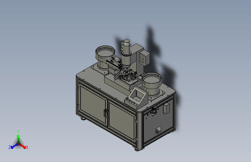251x162 pixels.
Task: Select the switch box on cabinet side panel
Action: point(166,108)
